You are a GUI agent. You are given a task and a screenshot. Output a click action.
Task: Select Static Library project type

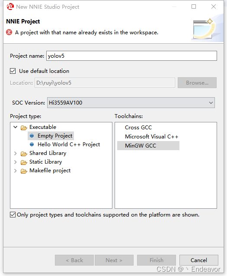click(x=45, y=162)
